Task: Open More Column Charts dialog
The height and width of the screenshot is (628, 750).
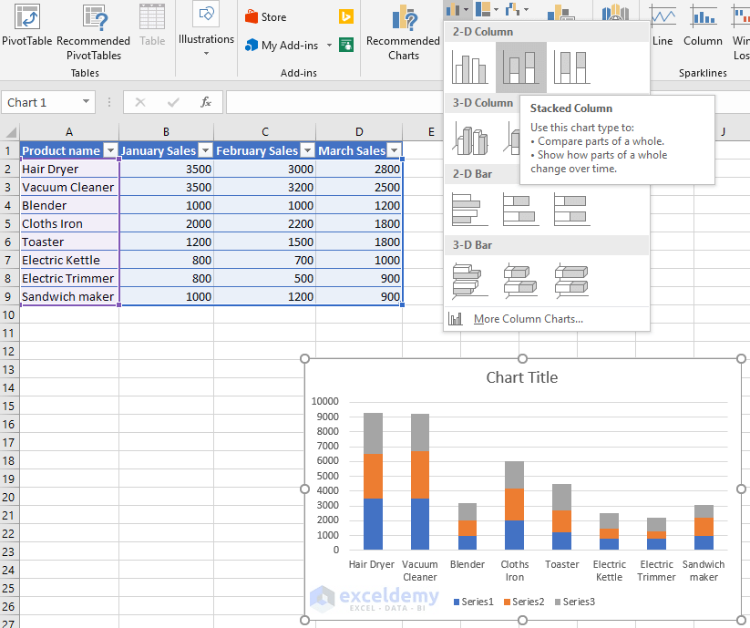Action: click(528, 319)
